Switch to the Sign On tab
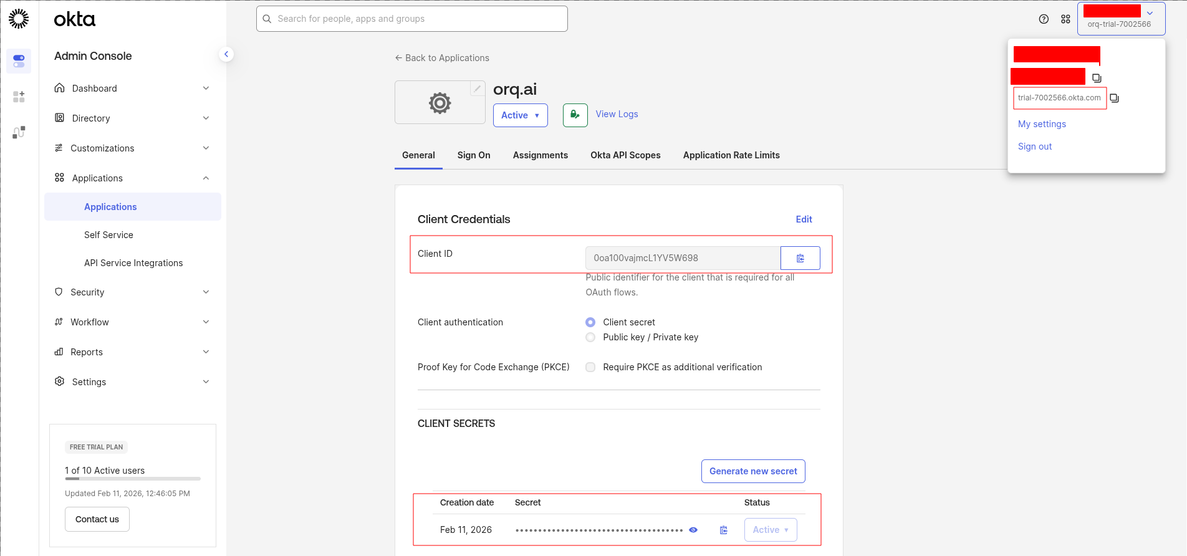 click(474, 155)
